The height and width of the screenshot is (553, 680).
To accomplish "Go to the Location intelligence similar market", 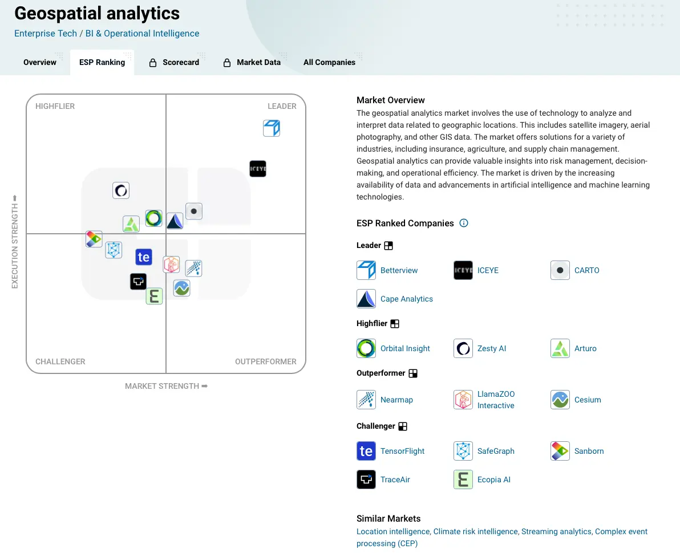I will [393, 531].
